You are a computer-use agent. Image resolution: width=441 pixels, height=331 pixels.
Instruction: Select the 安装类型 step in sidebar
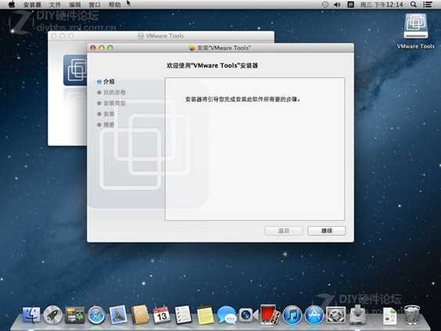(111, 103)
